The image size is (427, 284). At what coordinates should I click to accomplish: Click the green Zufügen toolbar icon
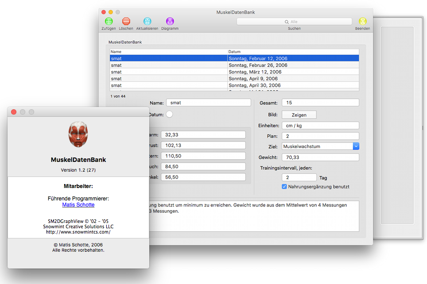[109, 21]
